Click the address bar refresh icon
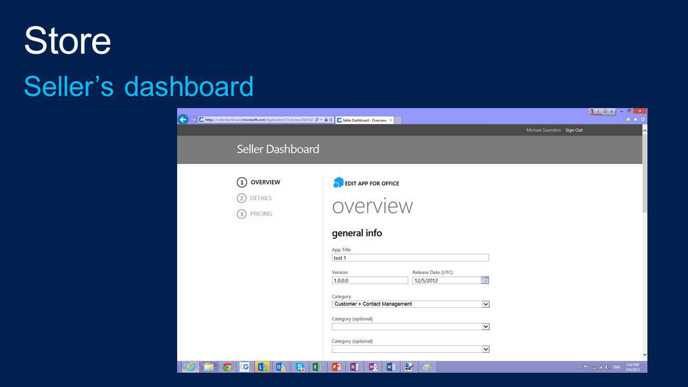Image resolution: width=688 pixels, height=387 pixels. pos(331,120)
